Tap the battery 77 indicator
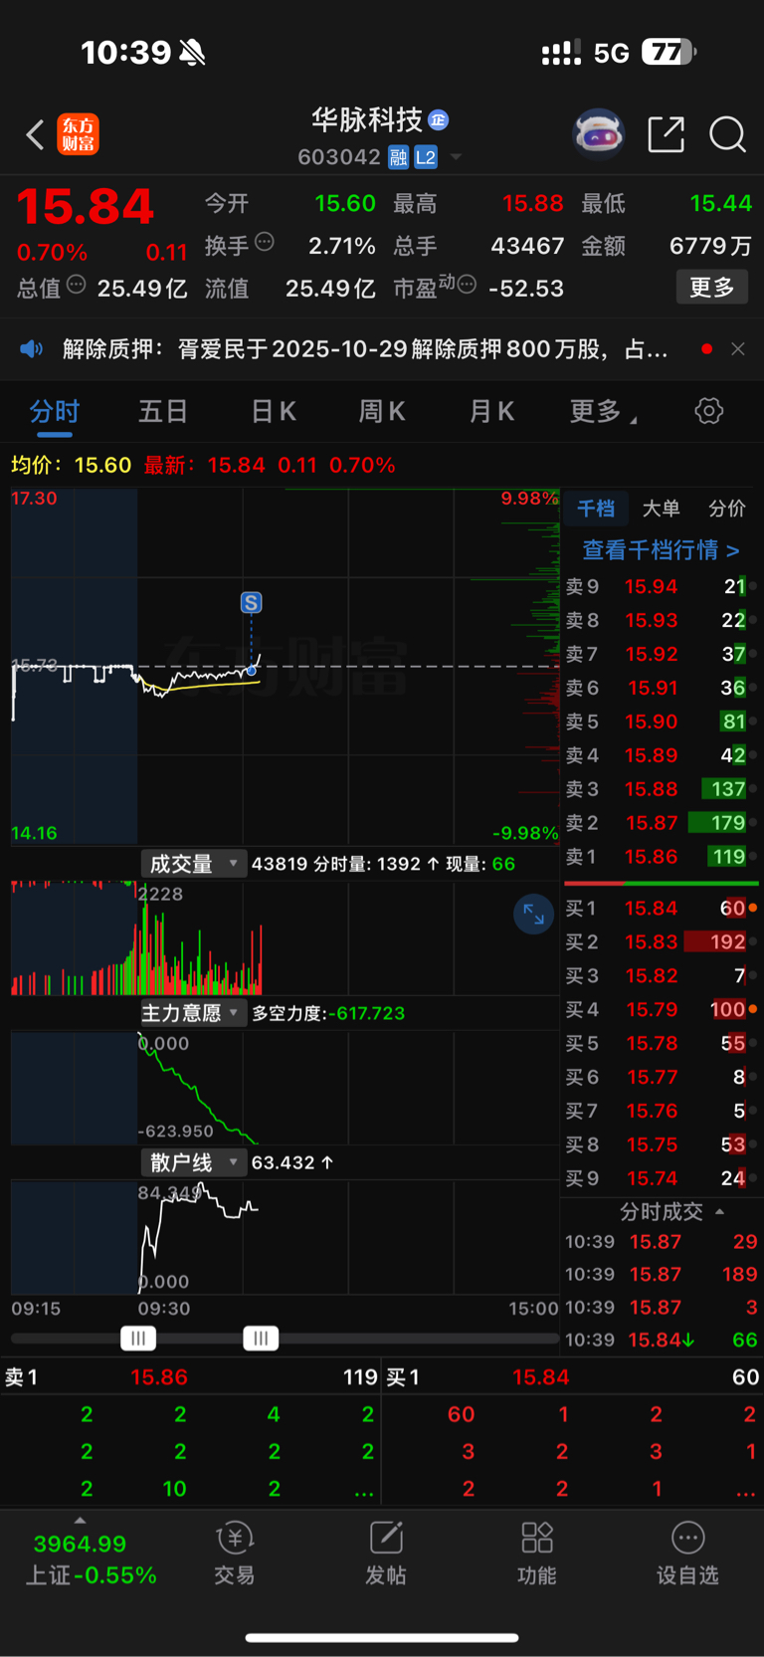 click(x=668, y=52)
